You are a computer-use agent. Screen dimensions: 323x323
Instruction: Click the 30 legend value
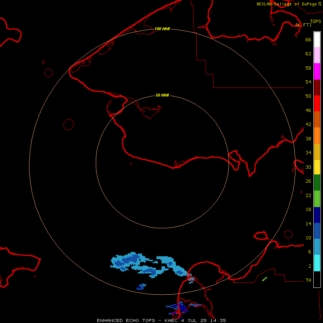tap(308, 167)
